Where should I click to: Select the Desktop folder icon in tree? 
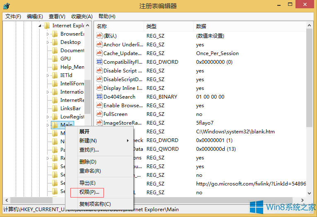click(x=55, y=42)
